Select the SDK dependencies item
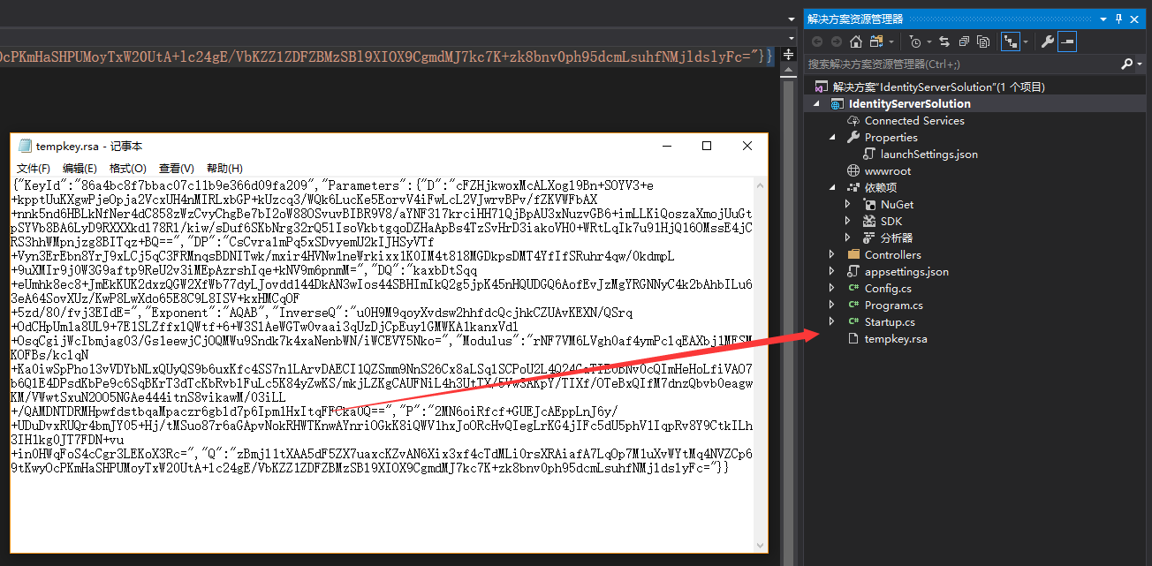The width and height of the screenshot is (1152, 566). coord(891,221)
